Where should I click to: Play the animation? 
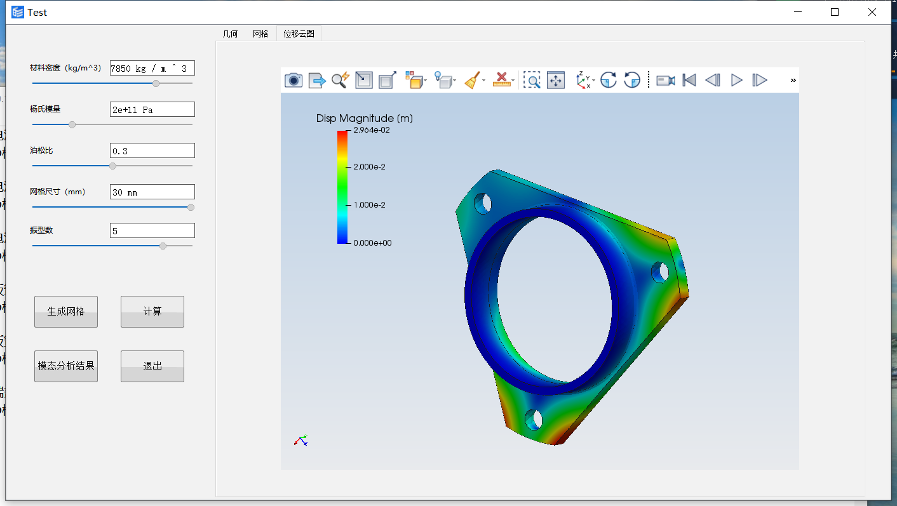point(736,80)
